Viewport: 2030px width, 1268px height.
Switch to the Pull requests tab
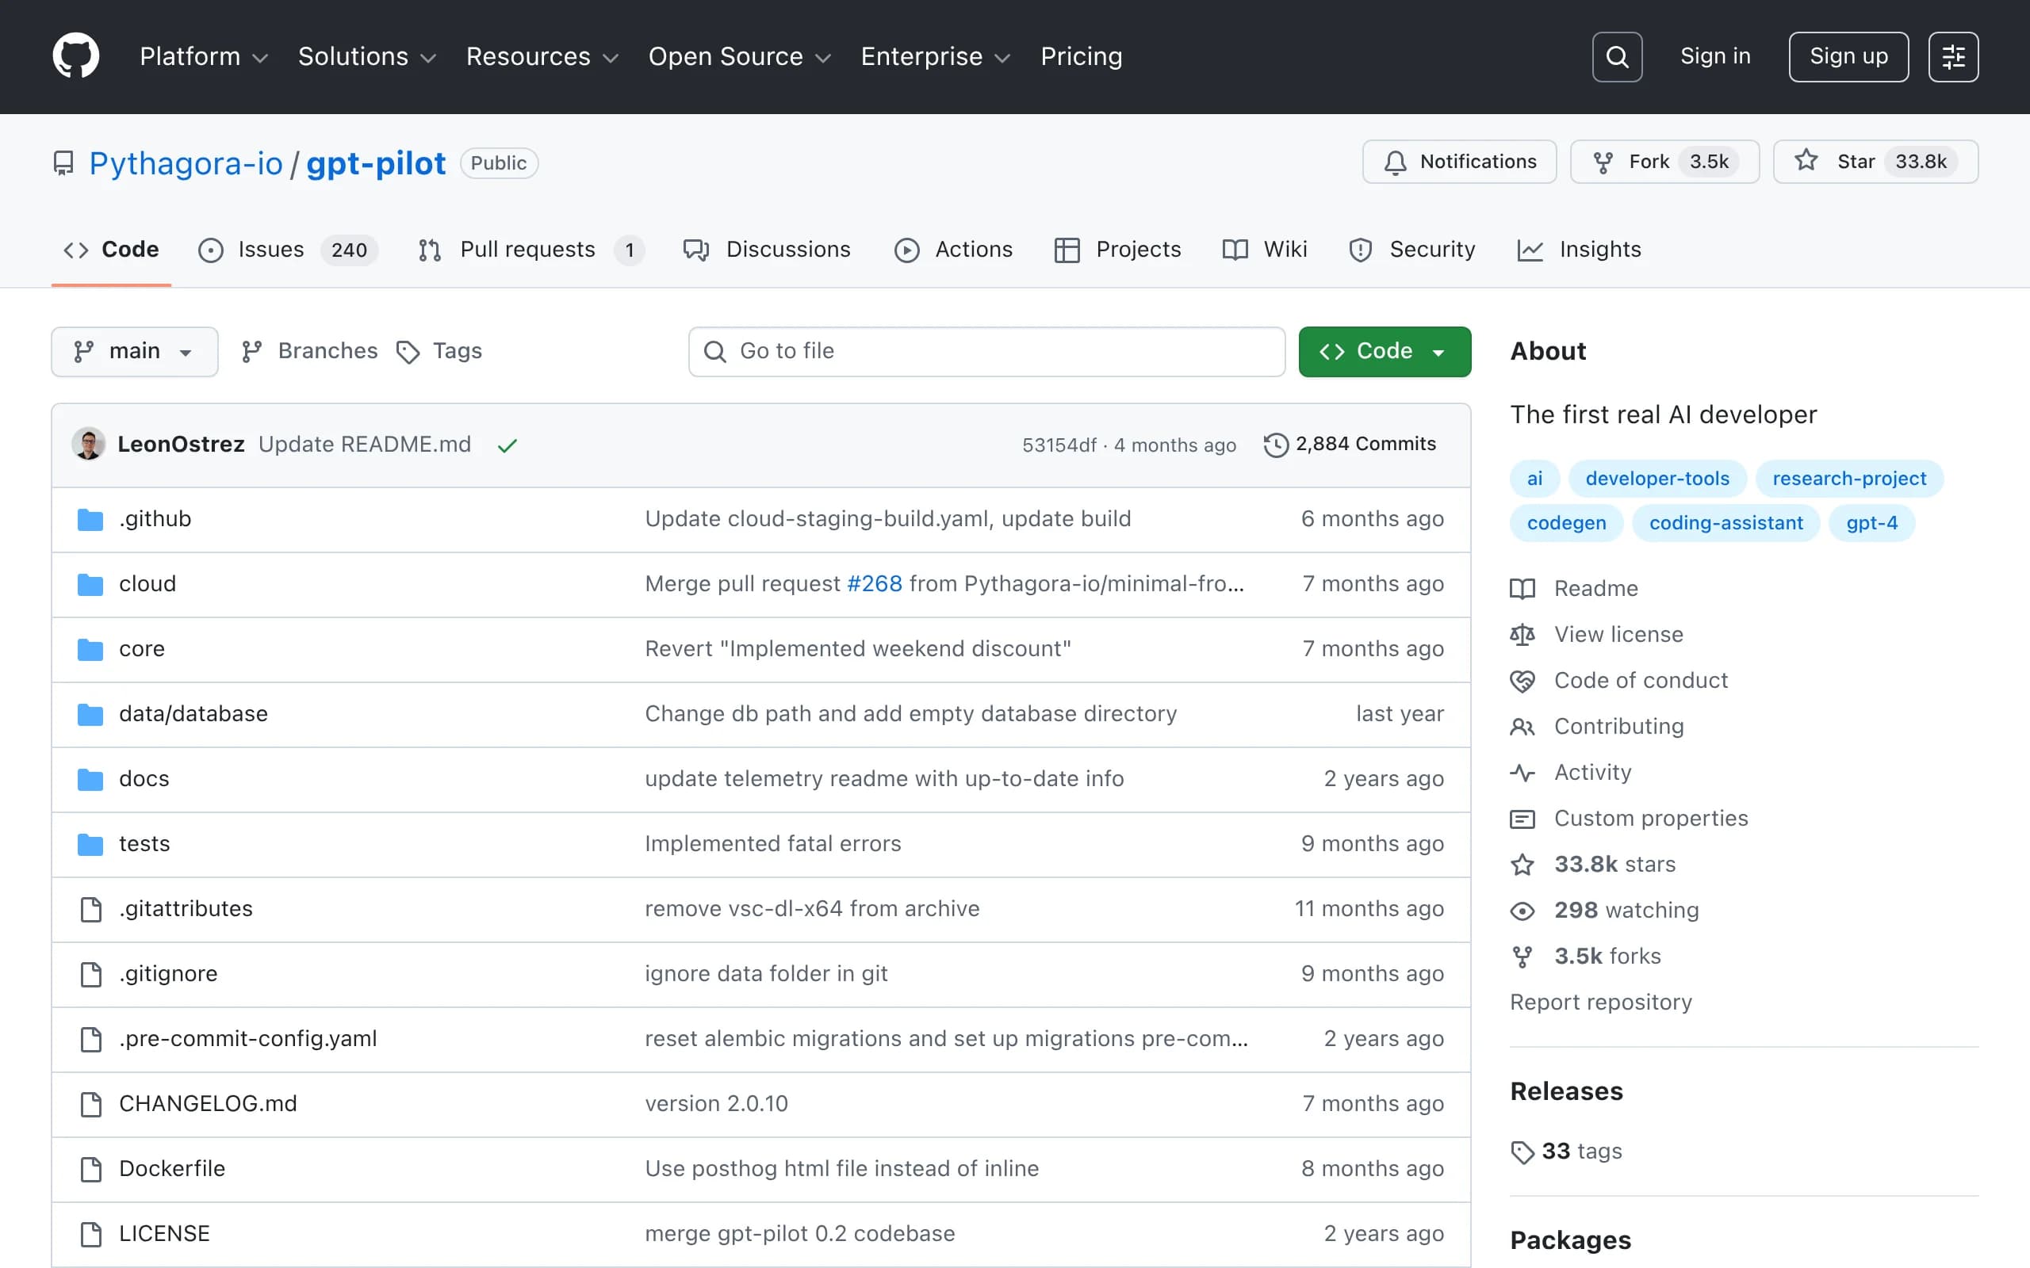point(530,250)
